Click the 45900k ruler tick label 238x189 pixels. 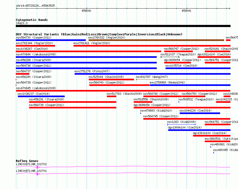pos(186,11)
